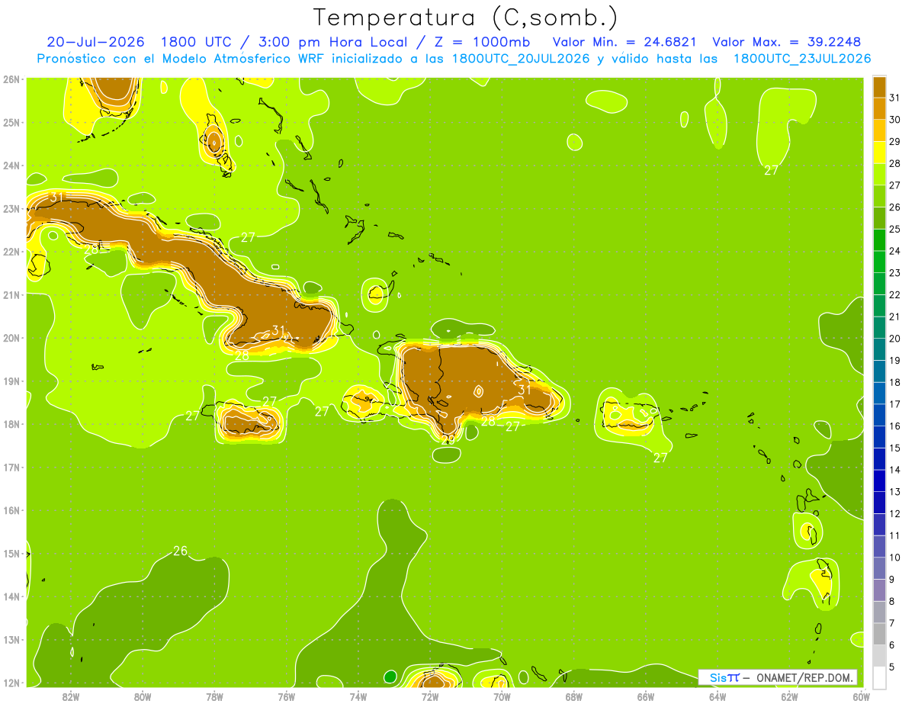Click the '82W' longitude axis label
The height and width of the screenshot is (707, 915).
point(70,696)
